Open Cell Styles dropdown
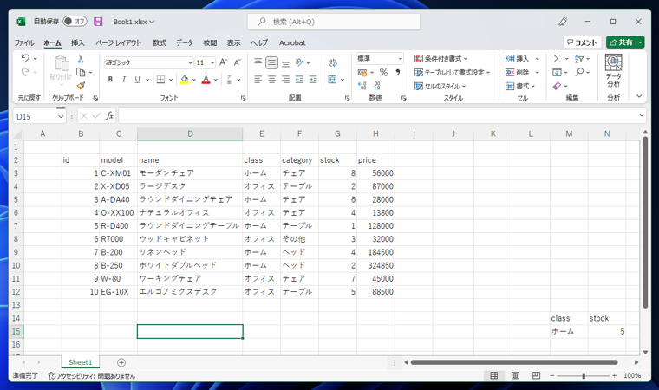Viewport: 659px width, 390px height. click(440, 86)
